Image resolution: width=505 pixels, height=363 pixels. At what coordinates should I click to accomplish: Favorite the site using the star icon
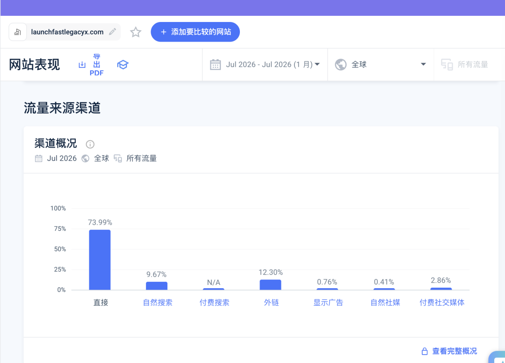point(136,32)
